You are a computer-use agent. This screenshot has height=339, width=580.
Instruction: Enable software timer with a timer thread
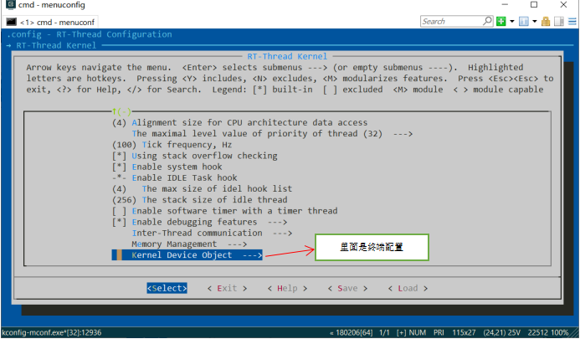(x=119, y=211)
